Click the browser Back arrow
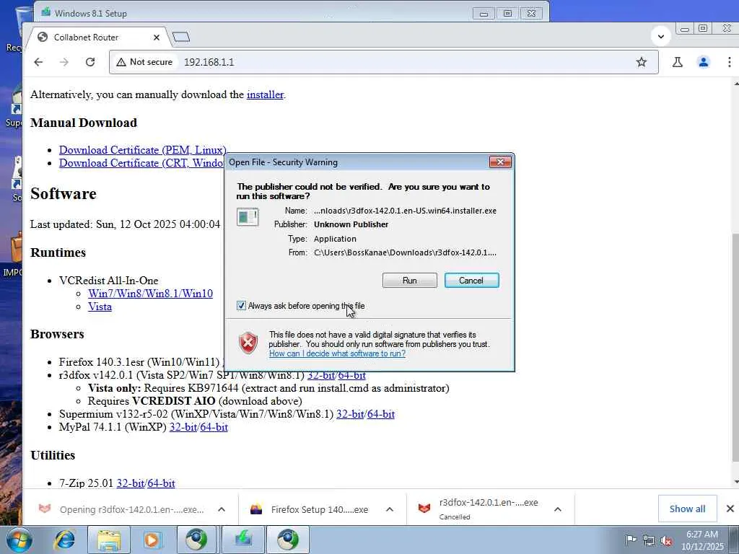Image resolution: width=739 pixels, height=554 pixels. pyautogui.click(x=39, y=62)
